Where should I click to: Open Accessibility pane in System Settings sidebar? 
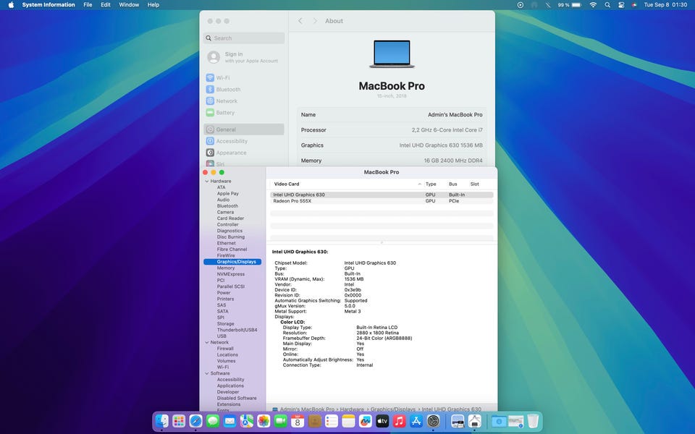[244, 141]
